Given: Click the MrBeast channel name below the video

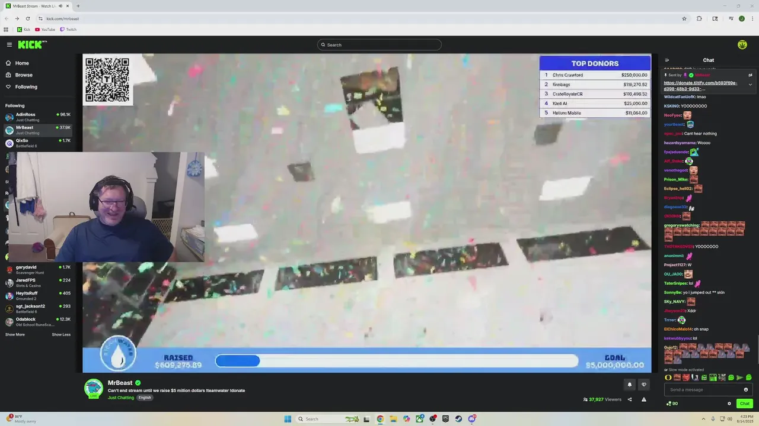Looking at the screenshot, I should pyautogui.click(x=120, y=383).
